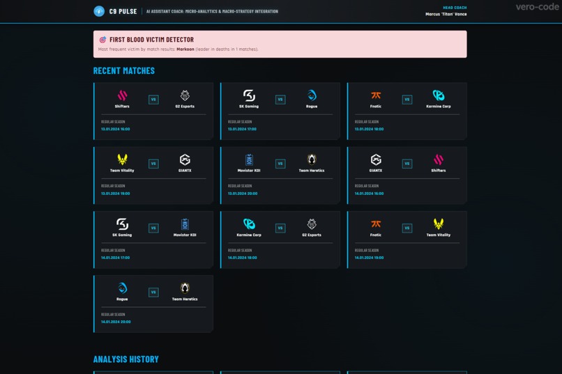
Task: Click the C9 Pulse logo icon
Action: pos(99,11)
